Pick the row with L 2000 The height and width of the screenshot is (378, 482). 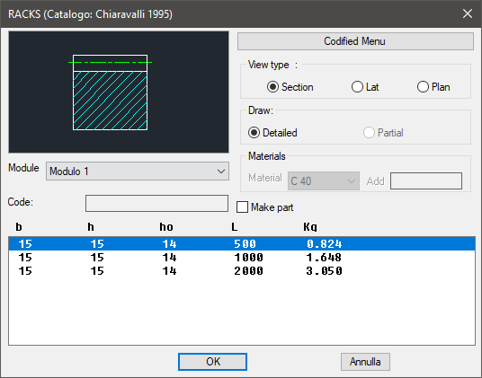[242, 270]
